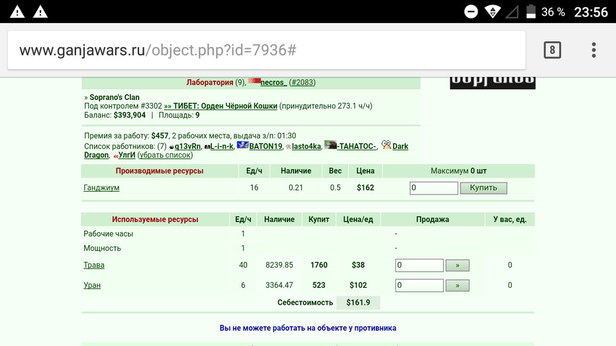Tap the enemy-object work warning message

tap(308, 328)
